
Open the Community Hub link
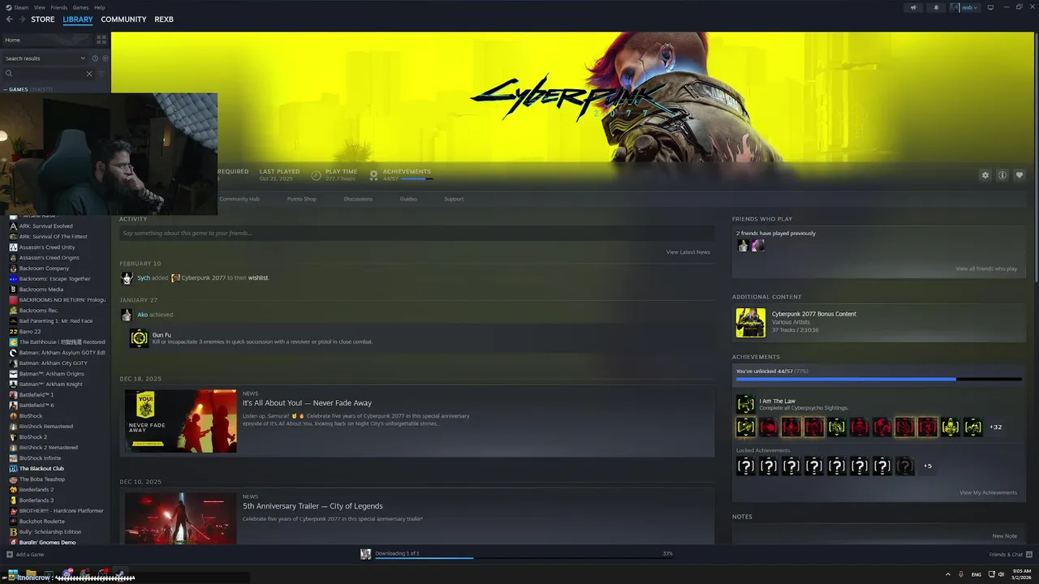(239, 199)
